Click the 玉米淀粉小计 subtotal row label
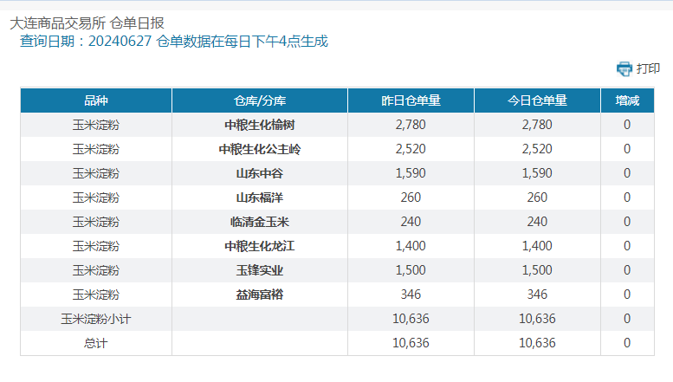The height and width of the screenshot is (382, 673). click(96, 319)
